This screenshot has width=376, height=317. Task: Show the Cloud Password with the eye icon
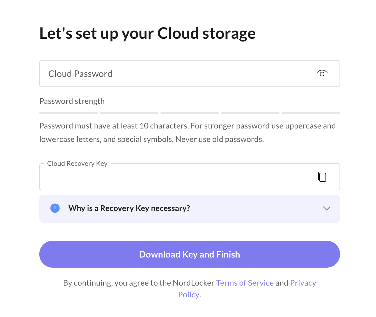[x=322, y=73]
